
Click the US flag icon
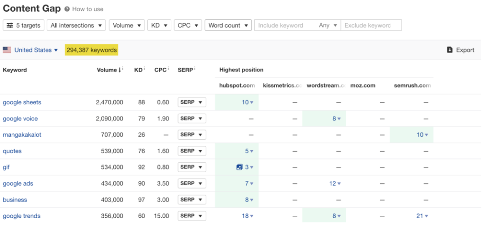click(x=7, y=50)
